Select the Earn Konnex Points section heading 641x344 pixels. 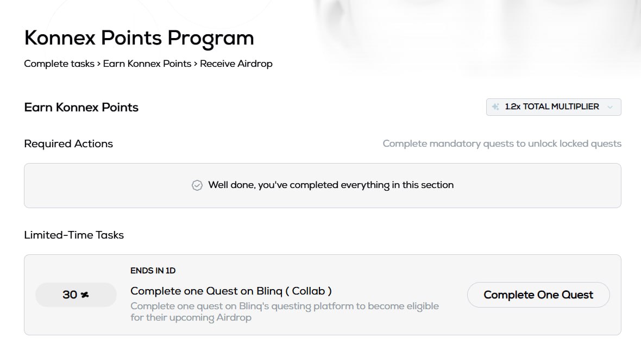tap(81, 107)
